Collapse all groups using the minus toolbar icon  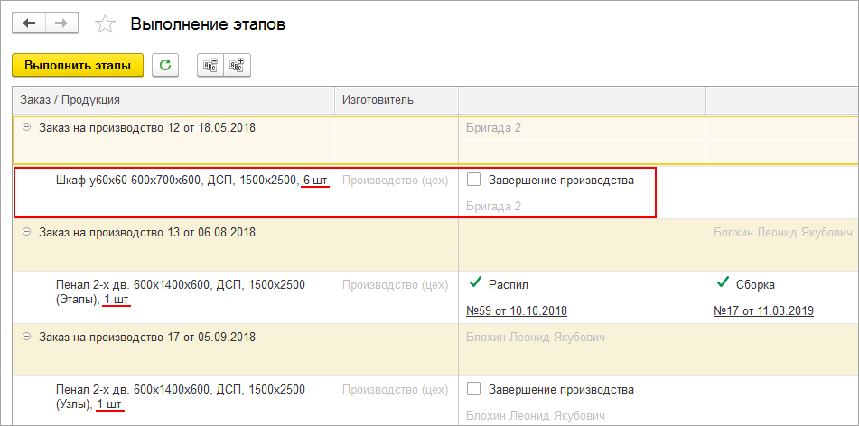pyautogui.click(x=210, y=65)
